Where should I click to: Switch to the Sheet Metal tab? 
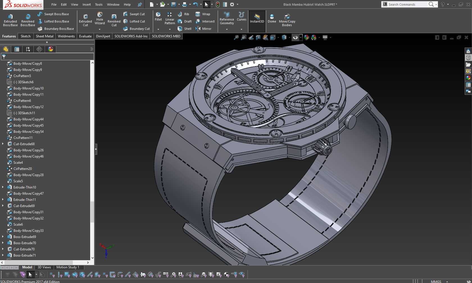click(x=44, y=36)
